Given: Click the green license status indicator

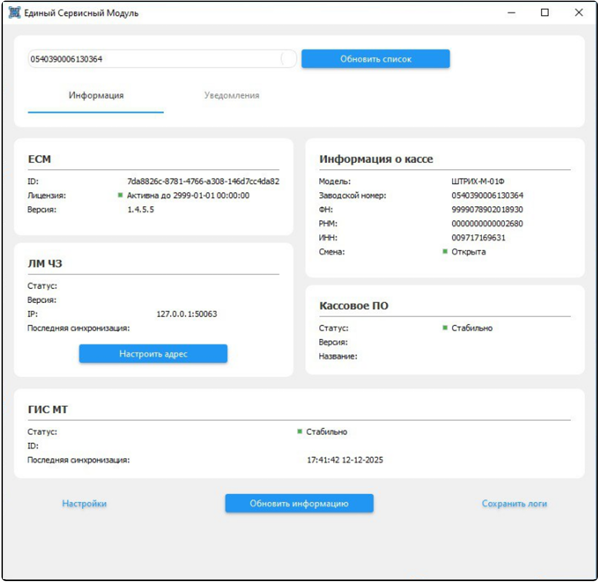Looking at the screenshot, I should pyautogui.click(x=120, y=195).
